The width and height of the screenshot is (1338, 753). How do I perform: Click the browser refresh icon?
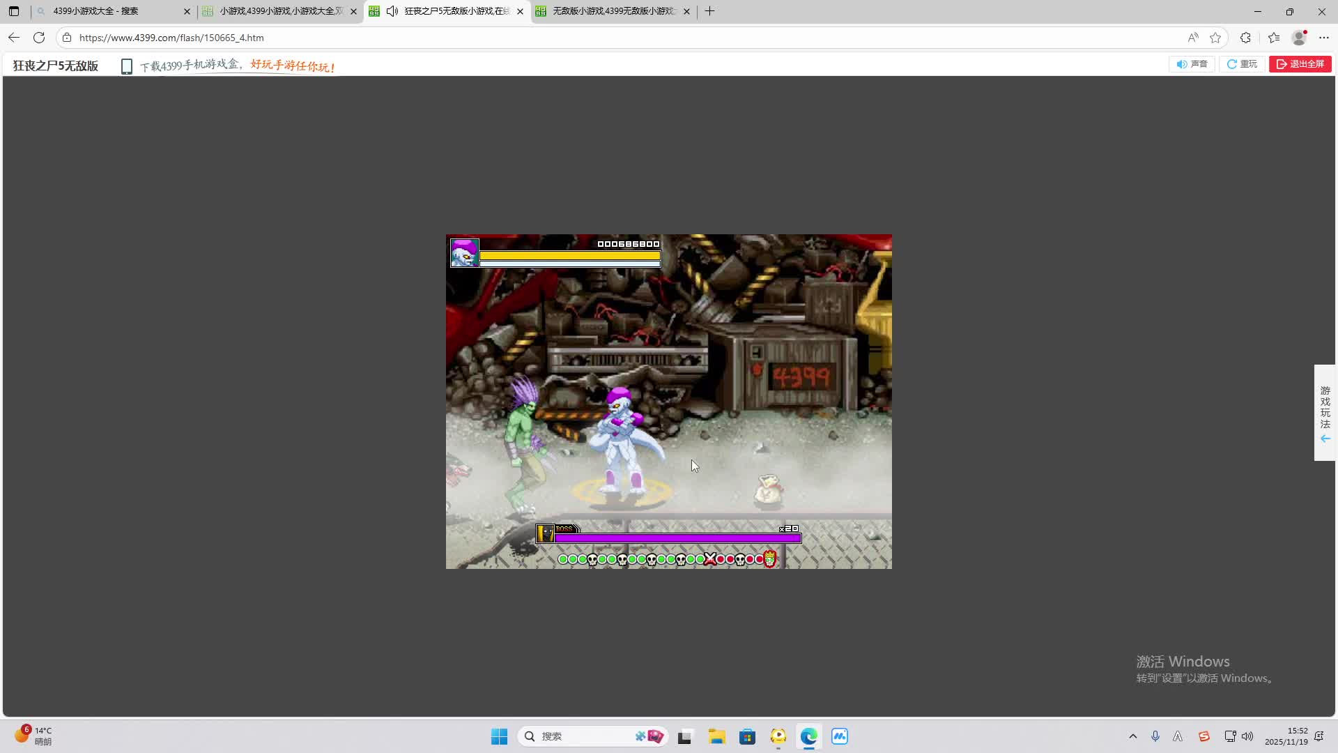pos(39,38)
